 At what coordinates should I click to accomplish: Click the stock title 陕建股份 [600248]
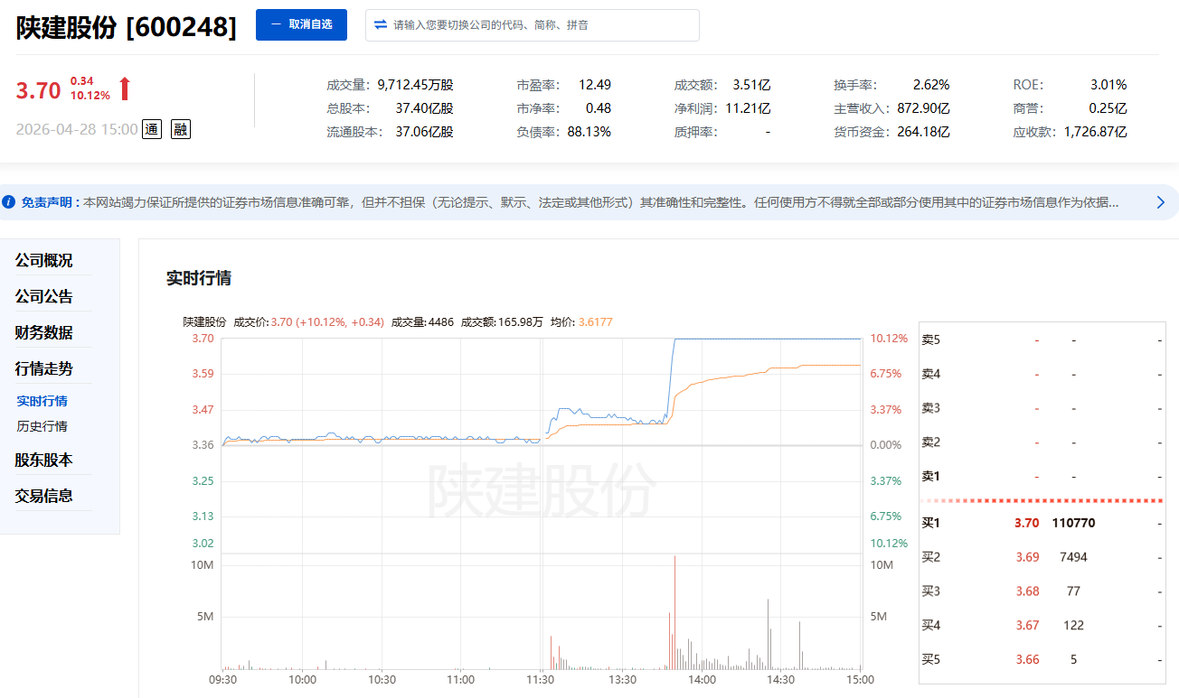(x=126, y=27)
